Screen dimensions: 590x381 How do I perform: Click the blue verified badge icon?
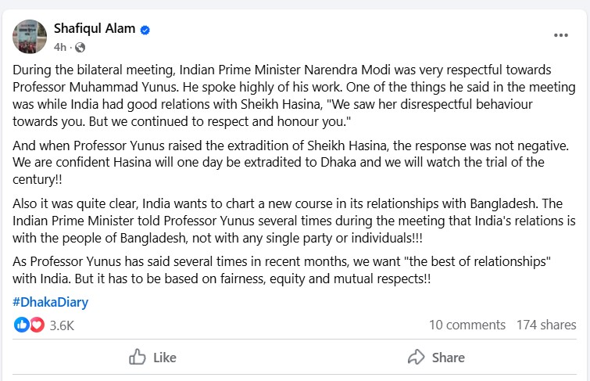tap(145, 30)
